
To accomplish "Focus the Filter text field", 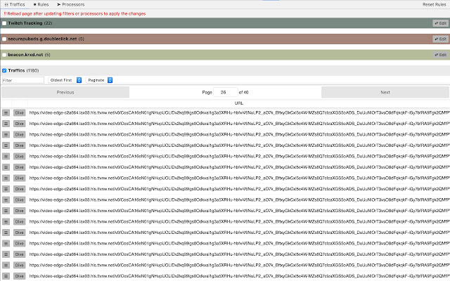I will pyautogui.click(x=23, y=80).
